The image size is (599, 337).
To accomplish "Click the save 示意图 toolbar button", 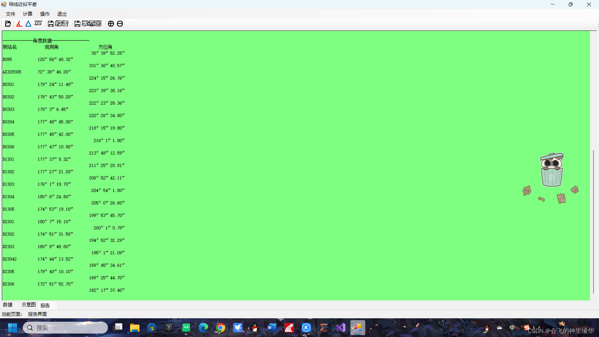I will pos(88,24).
